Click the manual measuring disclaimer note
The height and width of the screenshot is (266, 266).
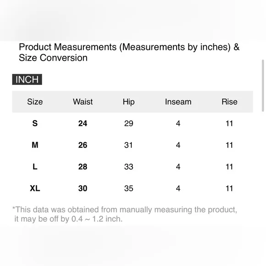125,214
